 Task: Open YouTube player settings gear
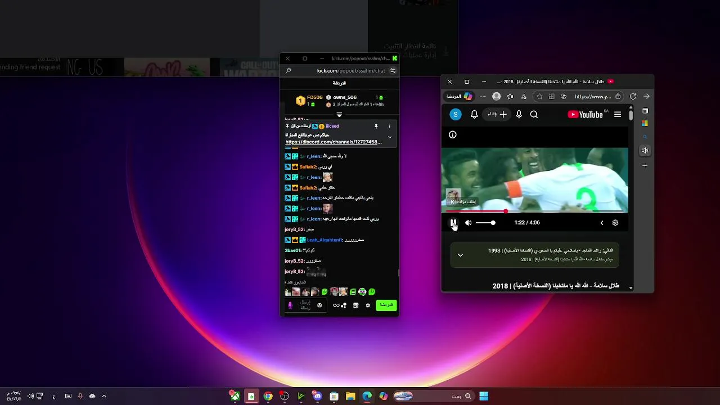click(615, 223)
